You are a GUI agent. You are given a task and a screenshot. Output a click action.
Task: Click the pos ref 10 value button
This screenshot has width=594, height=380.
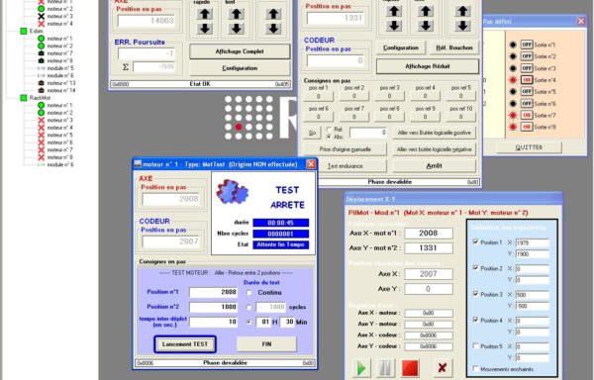pyautogui.click(x=460, y=117)
